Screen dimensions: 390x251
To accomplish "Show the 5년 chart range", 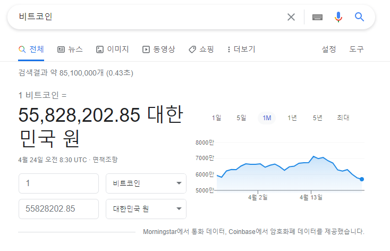I will tap(318, 118).
